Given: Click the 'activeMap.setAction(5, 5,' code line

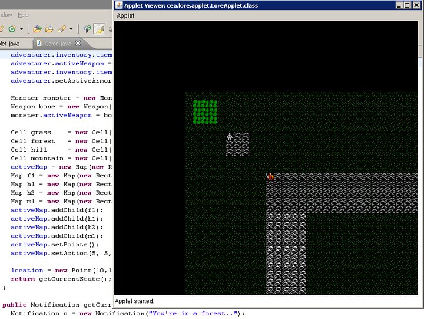Looking at the screenshot, I should 61,254.
